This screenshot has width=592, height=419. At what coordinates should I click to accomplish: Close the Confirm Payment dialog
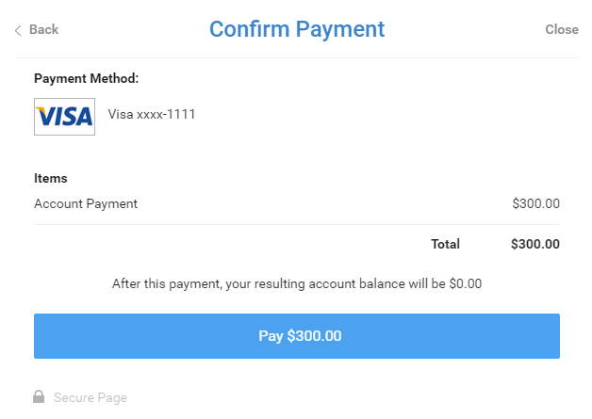(x=561, y=29)
